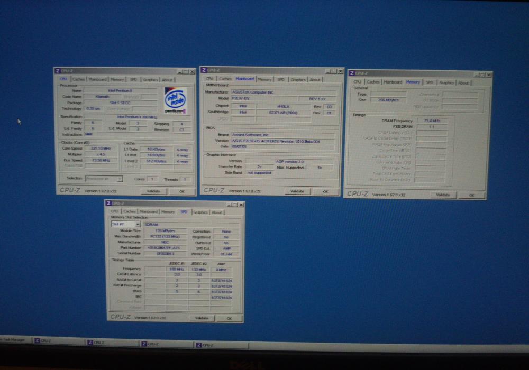Click the Model value "P2L97-DS"

[264, 98]
